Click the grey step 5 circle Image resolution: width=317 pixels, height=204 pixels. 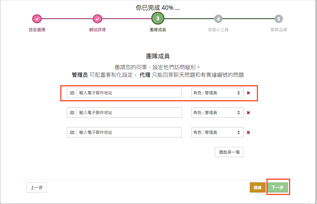279,19
